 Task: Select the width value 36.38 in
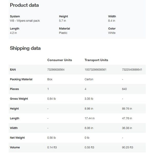pos(127,128)
